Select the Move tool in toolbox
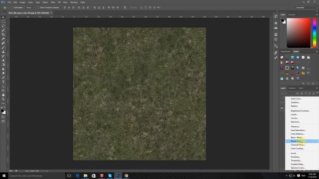This screenshot has height=179, width=319. tap(3, 17)
